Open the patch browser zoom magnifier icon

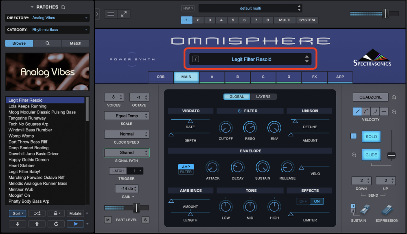pyautogui.click(x=63, y=7)
